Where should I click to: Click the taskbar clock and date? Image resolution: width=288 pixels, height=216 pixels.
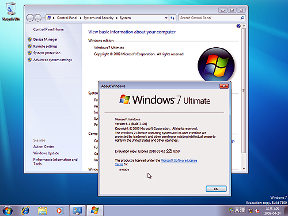[272, 211]
